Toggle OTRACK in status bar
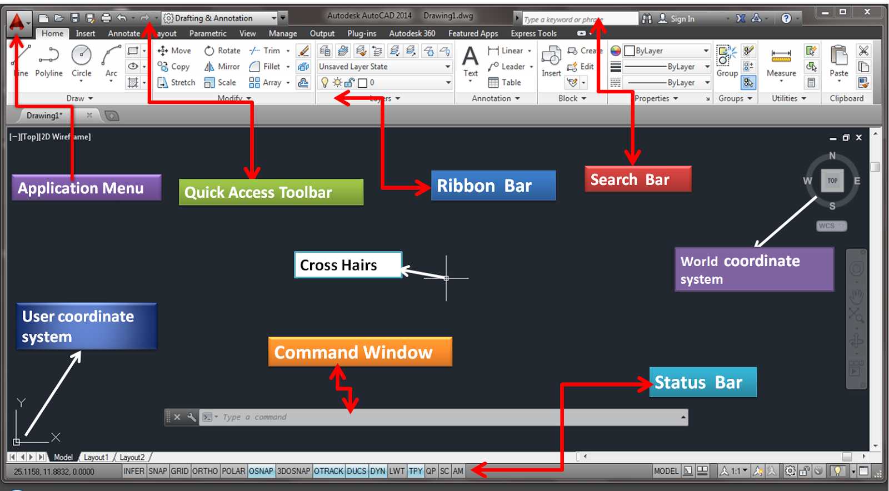Screen dimensions: 889x491 pos(329,471)
